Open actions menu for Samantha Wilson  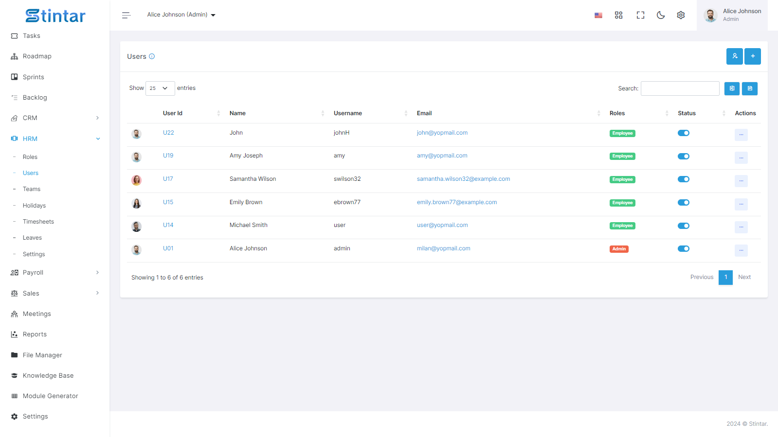click(x=741, y=181)
